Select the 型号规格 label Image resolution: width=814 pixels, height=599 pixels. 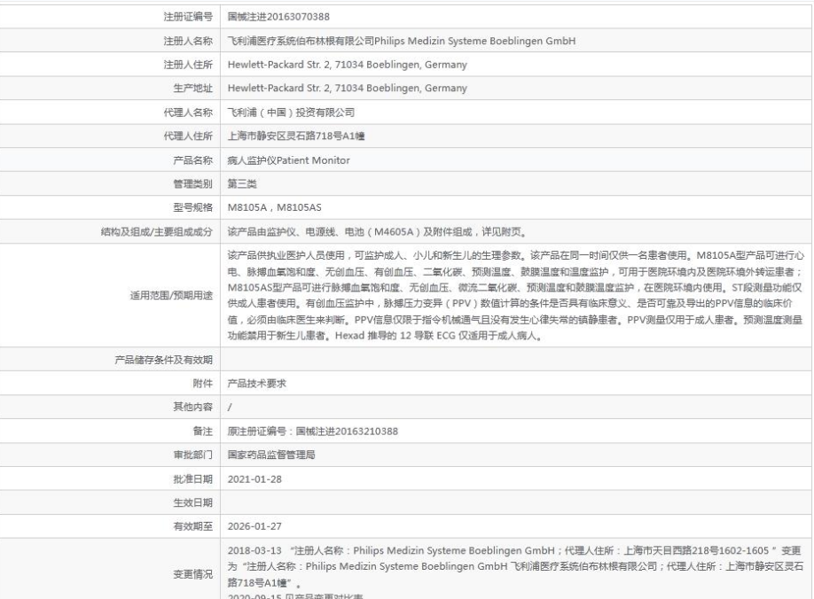click(192, 207)
